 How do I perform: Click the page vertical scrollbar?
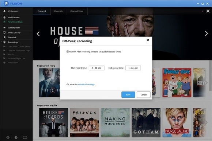pos(211,75)
